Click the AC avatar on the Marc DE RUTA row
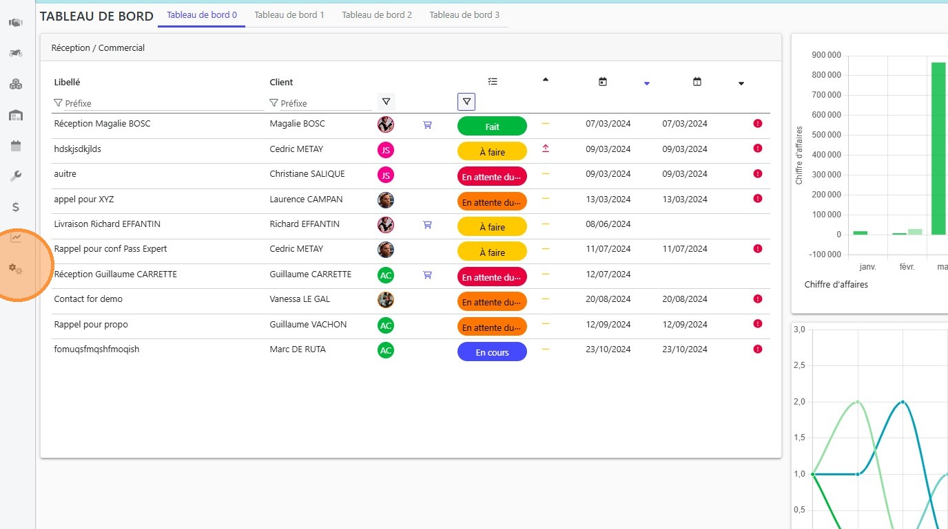Image resolution: width=948 pixels, height=529 pixels. 386,350
